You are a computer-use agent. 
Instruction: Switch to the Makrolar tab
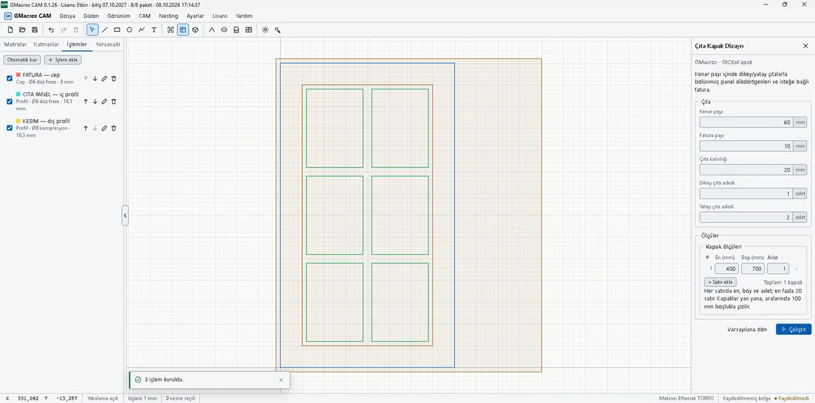coord(15,45)
